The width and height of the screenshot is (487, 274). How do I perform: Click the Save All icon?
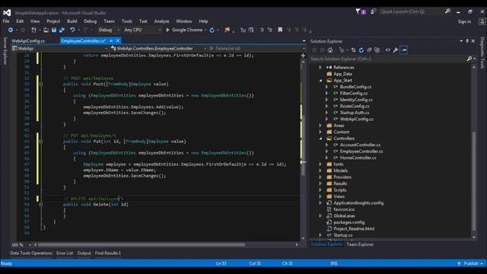[62, 30]
